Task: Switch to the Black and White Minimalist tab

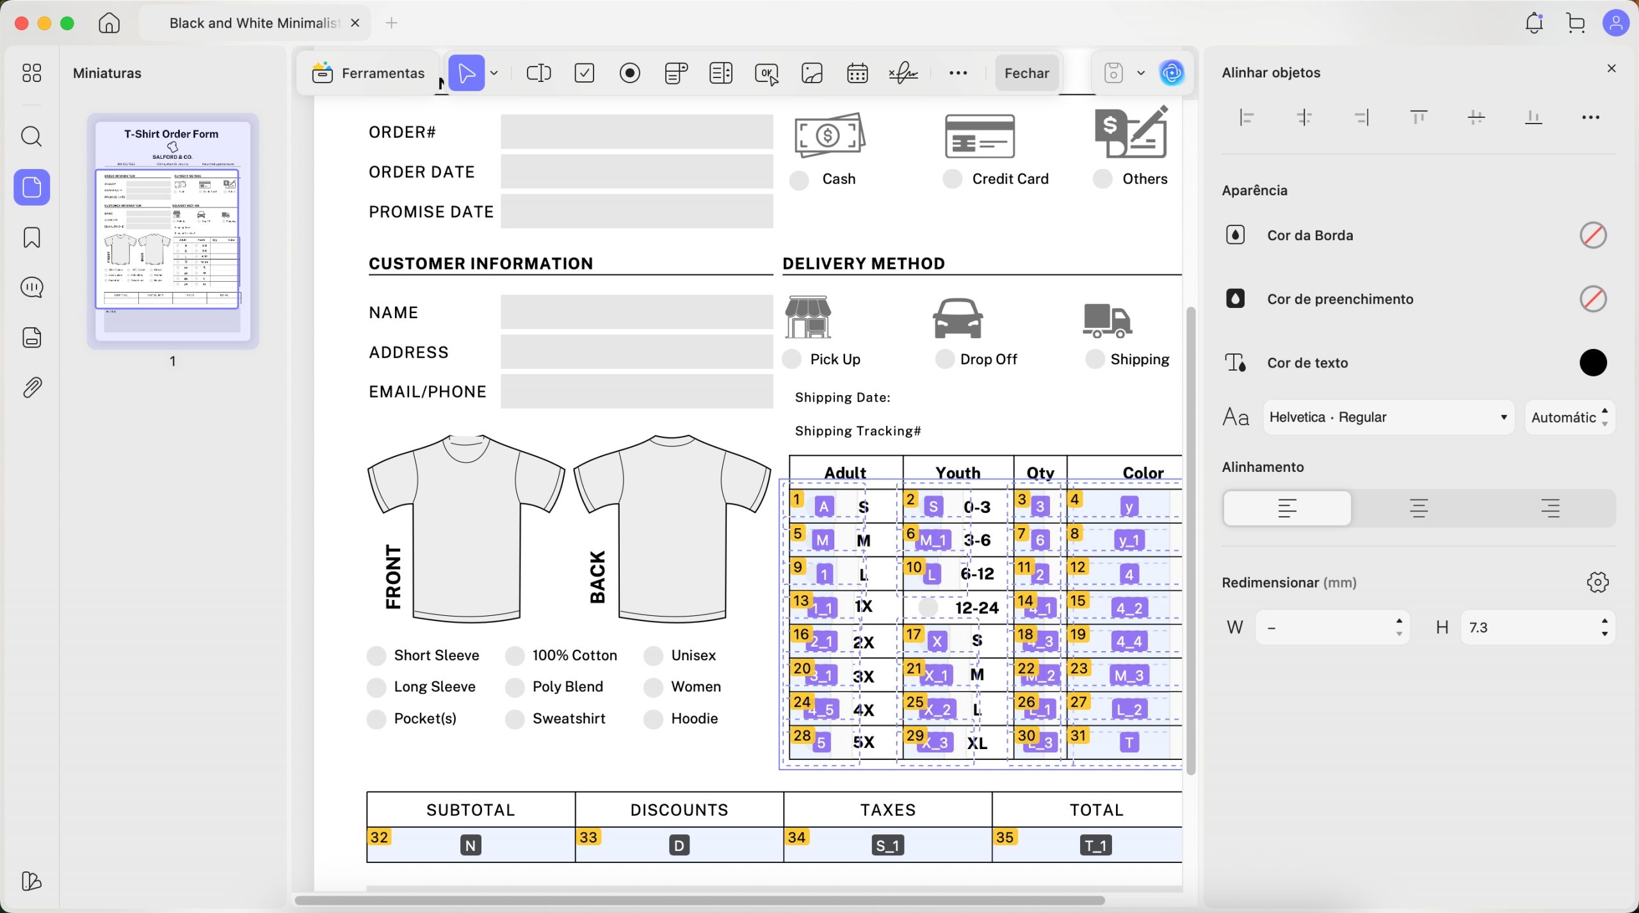Action: (x=254, y=23)
